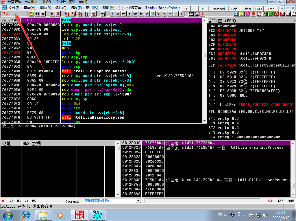
Task: Pause execution with the red pause icon
Action: (58, 14)
